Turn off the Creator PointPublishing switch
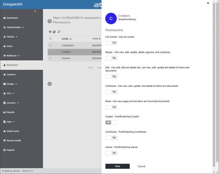219x174 pixels. (x=111, y=122)
